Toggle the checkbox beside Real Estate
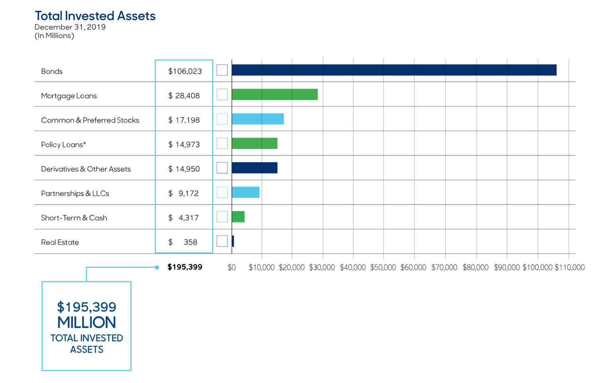This screenshot has width=612, height=383. click(222, 241)
